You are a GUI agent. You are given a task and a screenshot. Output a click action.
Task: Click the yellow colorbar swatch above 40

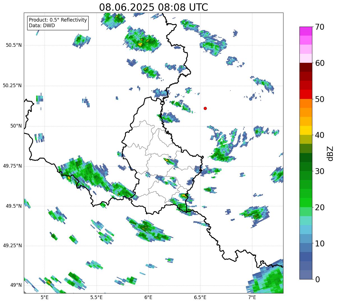pyautogui.click(x=306, y=130)
